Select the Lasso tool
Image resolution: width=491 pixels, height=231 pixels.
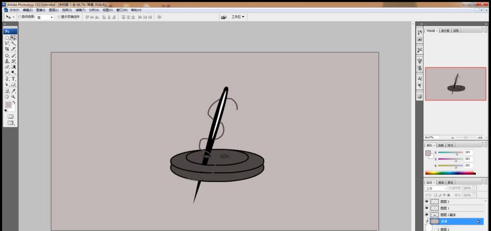(6, 44)
